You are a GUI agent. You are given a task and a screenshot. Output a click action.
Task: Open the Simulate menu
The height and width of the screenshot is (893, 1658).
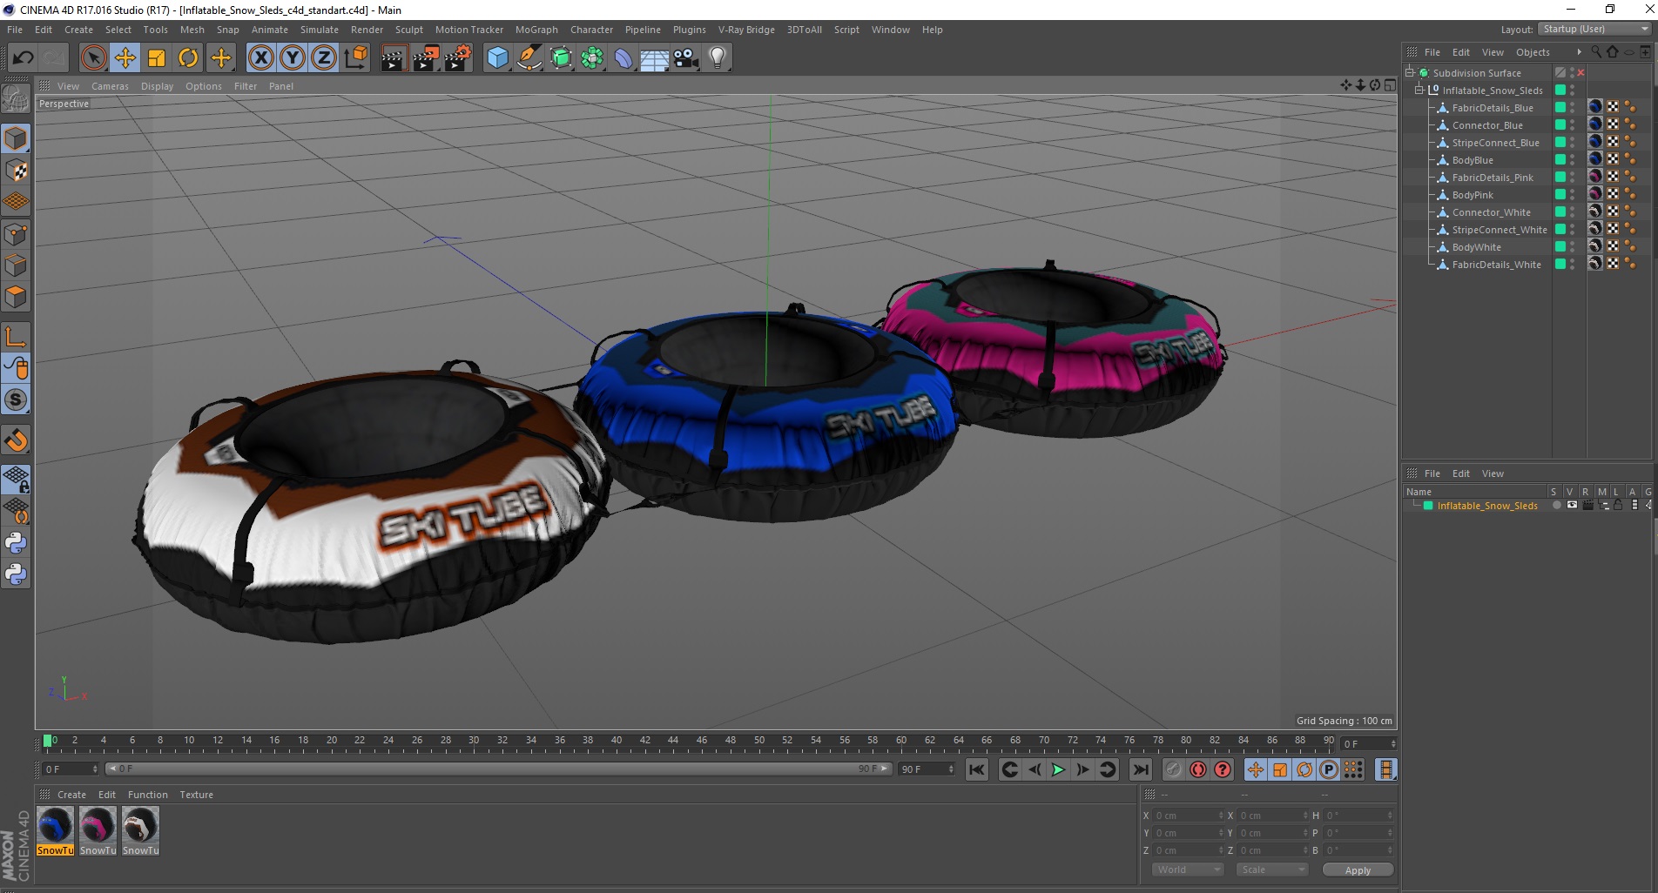(320, 30)
